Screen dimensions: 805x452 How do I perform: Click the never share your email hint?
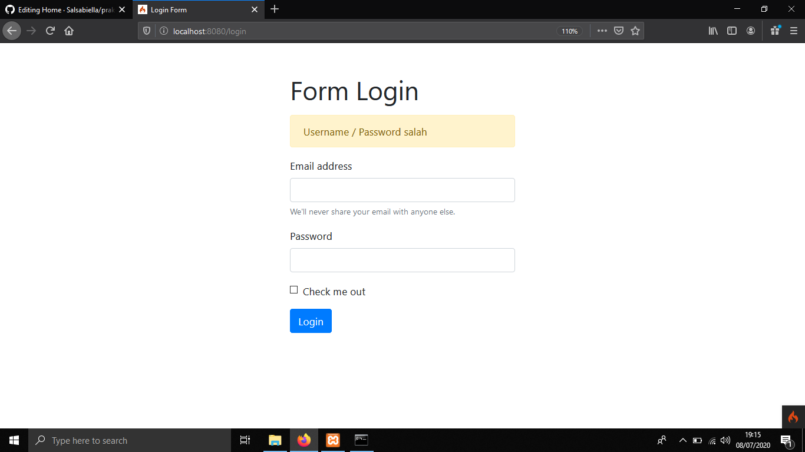(372, 212)
